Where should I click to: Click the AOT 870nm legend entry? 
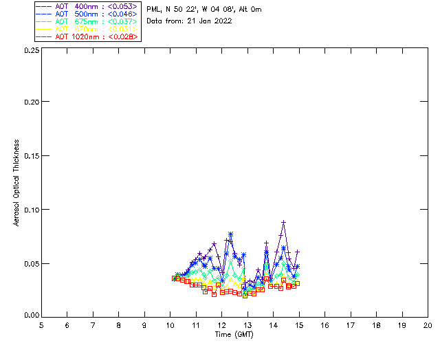(x=87, y=29)
